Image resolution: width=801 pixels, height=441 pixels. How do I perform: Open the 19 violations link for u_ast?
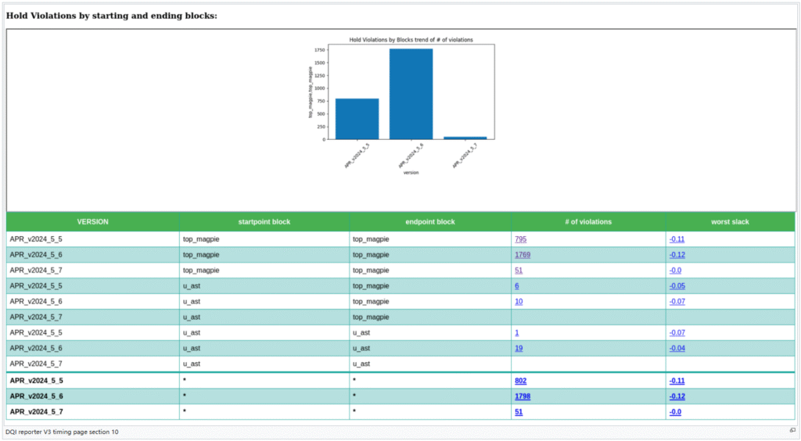click(519, 349)
